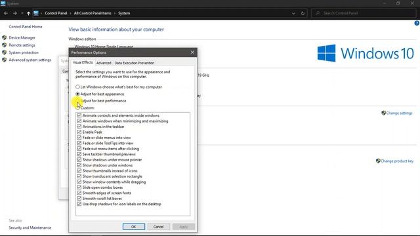The width and height of the screenshot is (420, 236).
Task: Click the System breadcrumb segment
Action: [124, 13]
